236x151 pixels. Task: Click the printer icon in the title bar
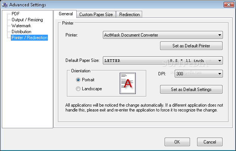[4, 4]
